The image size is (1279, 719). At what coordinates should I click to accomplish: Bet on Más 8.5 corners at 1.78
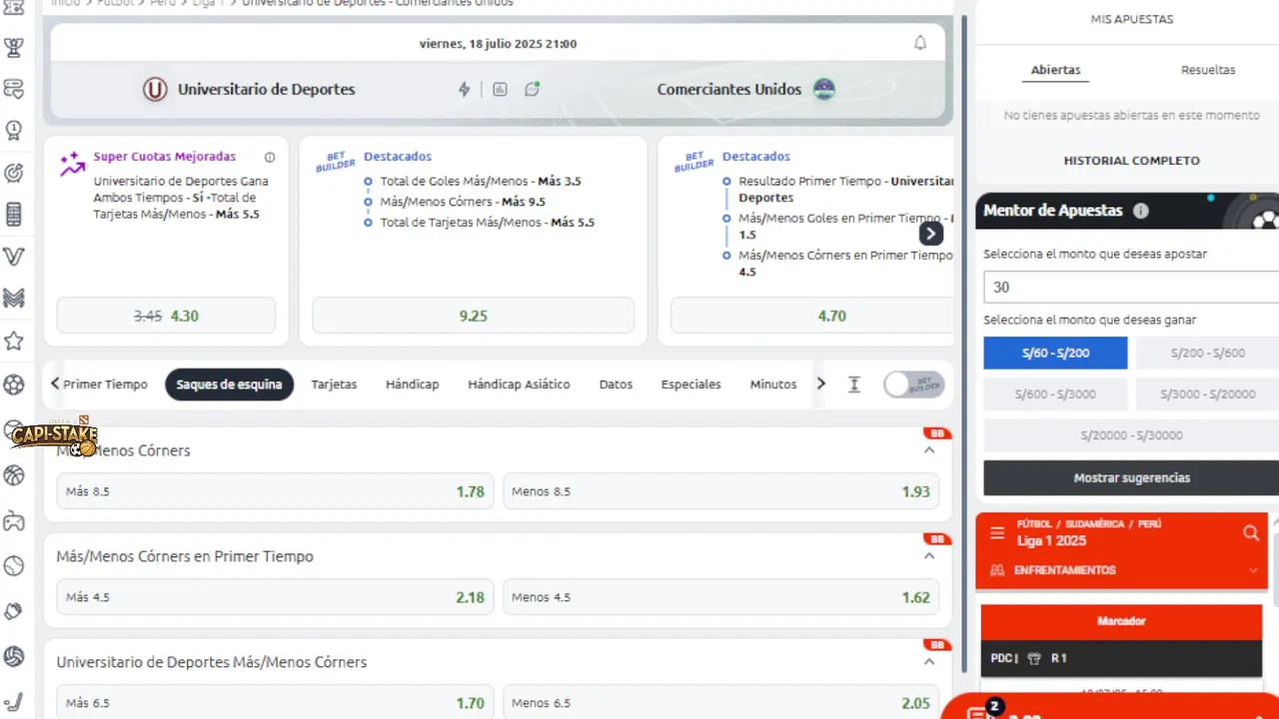click(x=275, y=491)
